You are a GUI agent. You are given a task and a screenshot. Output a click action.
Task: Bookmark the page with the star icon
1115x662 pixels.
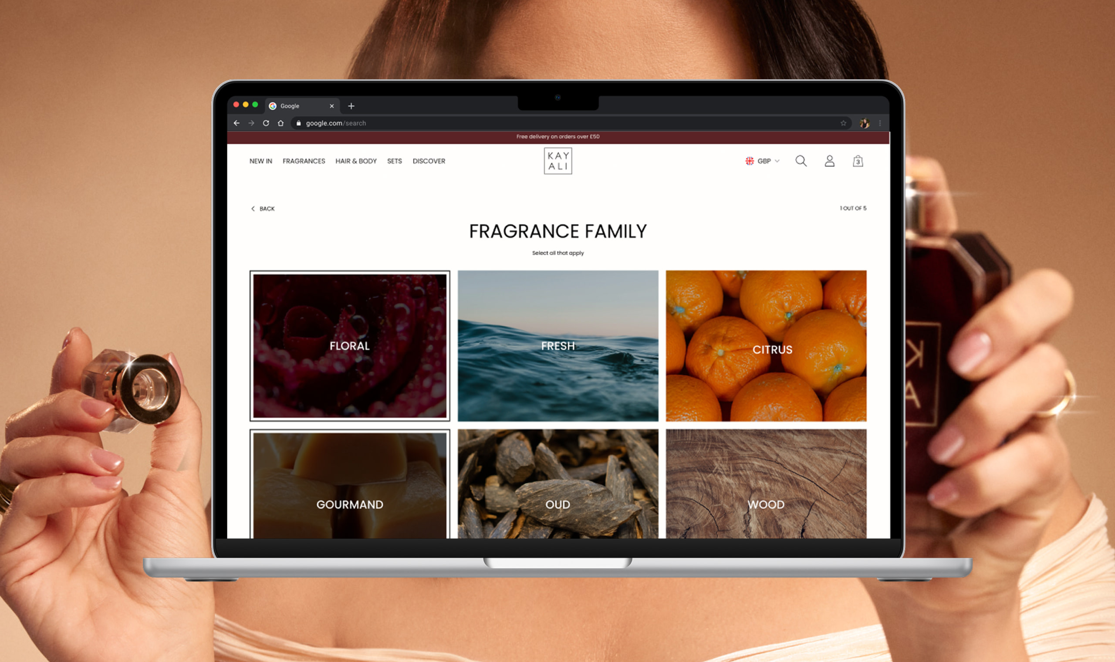point(843,123)
